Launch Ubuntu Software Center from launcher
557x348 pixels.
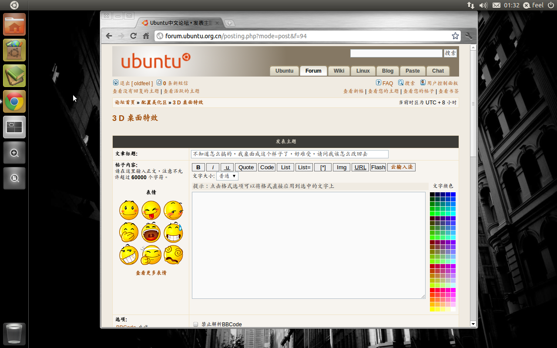14,50
